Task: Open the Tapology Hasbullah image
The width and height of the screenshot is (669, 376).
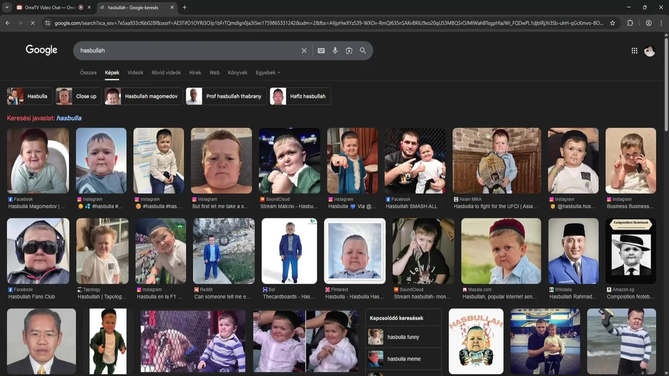Action: [102, 251]
